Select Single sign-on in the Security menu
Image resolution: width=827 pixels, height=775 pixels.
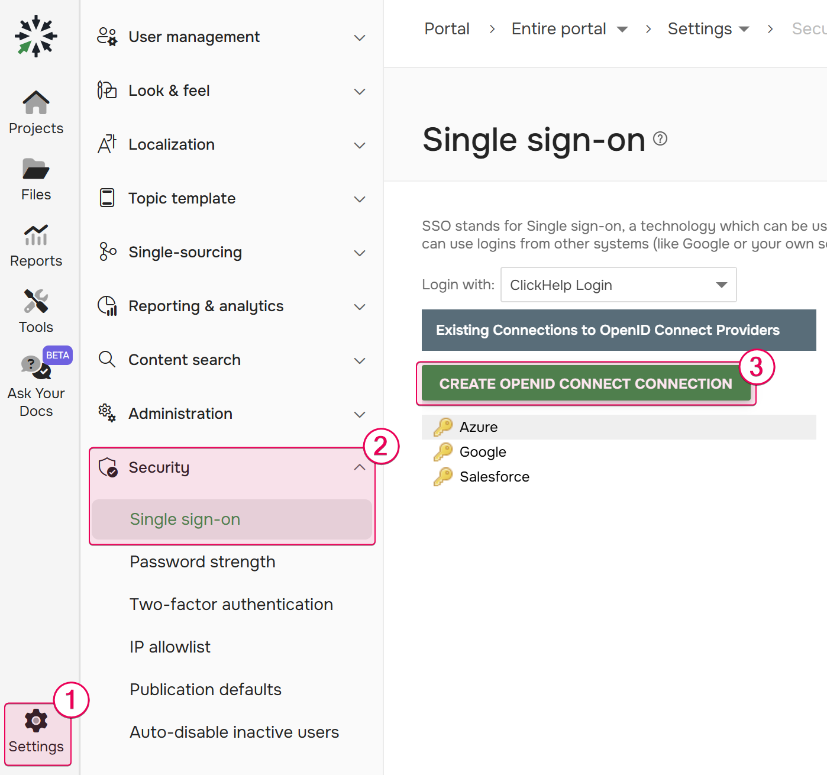click(185, 519)
